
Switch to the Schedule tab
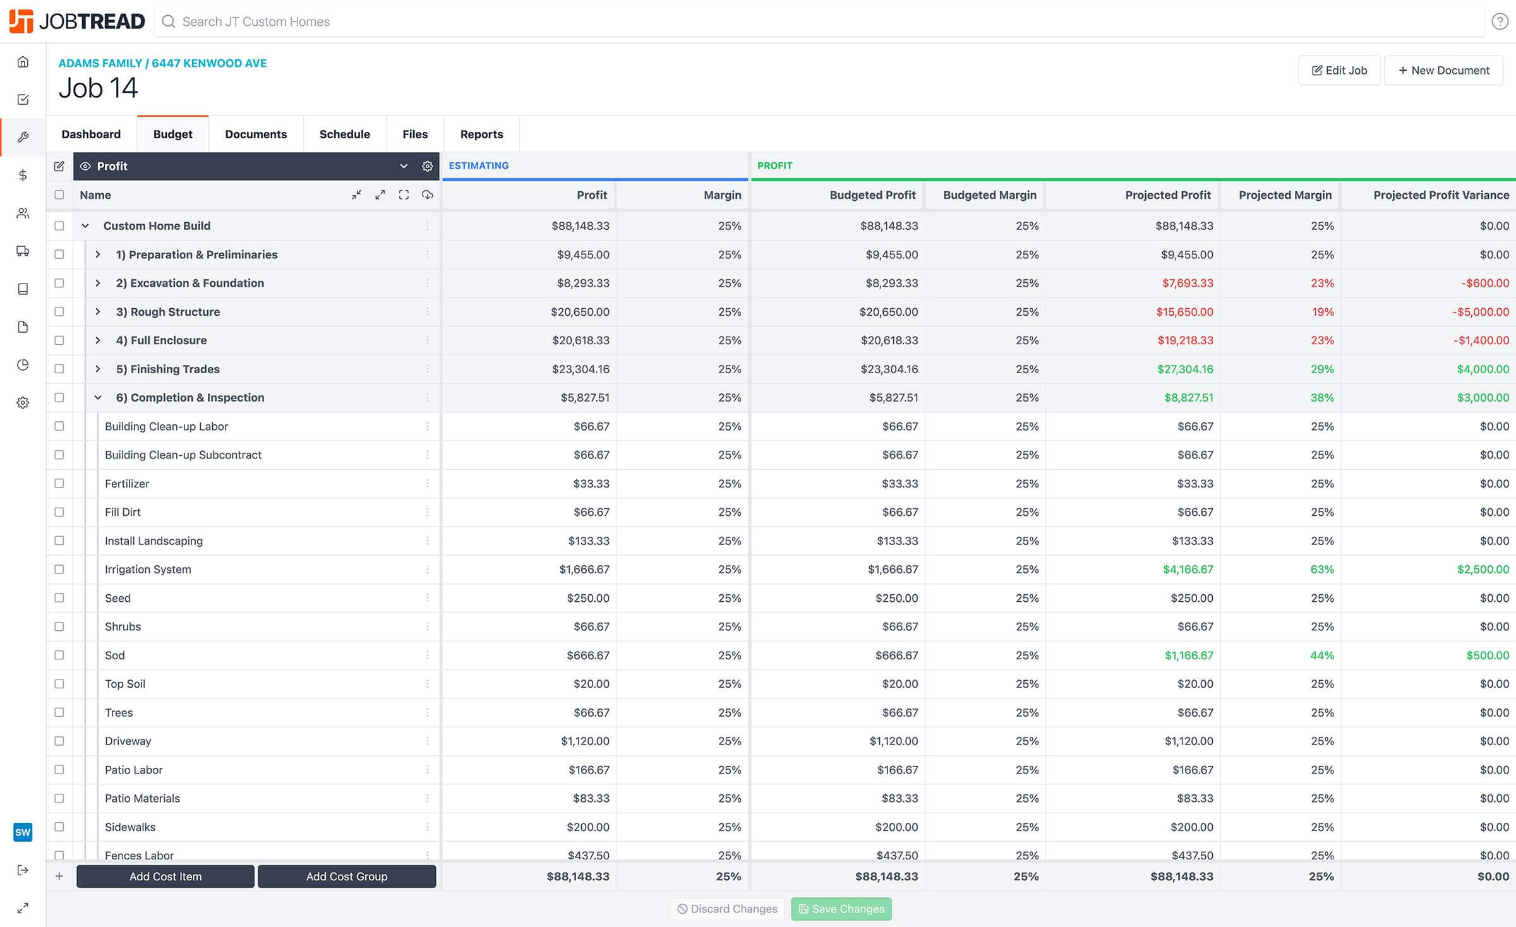[344, 134]
